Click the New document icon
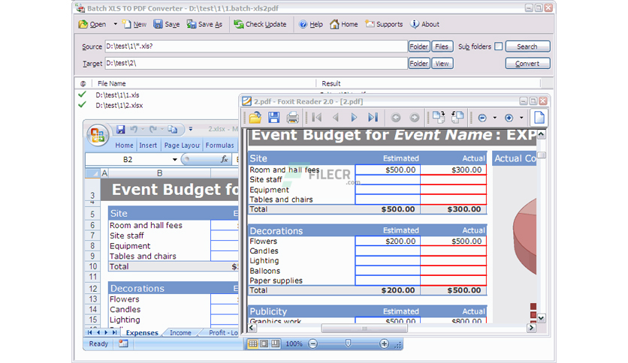628x363 pixels. point(126,24)
